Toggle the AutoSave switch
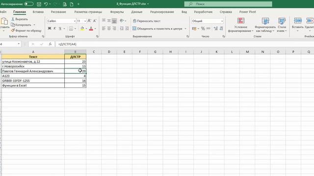Image resolution: width=314 pixels, height=176 pixels. 28,4
